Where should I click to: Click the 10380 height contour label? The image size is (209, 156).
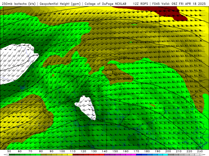click(x=123, y=57)
